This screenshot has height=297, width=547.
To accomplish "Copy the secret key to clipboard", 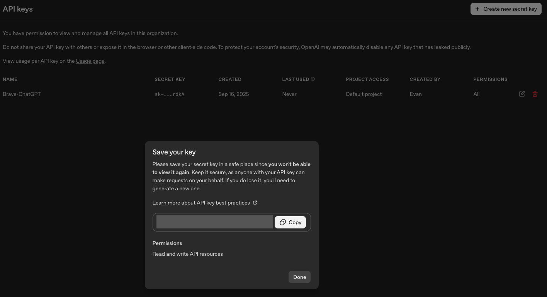I will coord(290,222).
